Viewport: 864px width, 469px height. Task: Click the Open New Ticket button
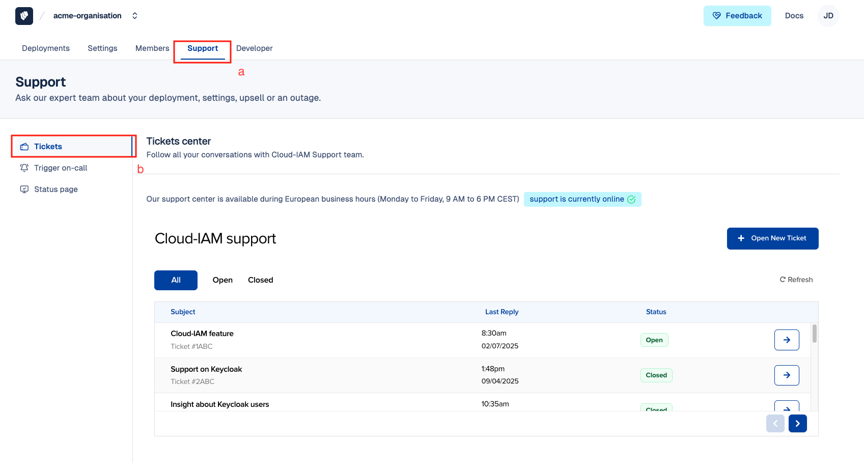point(772,238)
